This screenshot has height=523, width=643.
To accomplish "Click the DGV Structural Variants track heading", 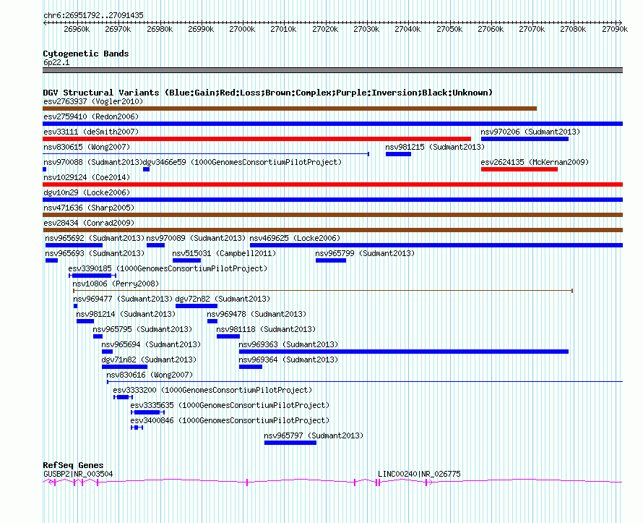I will [267, 93].
